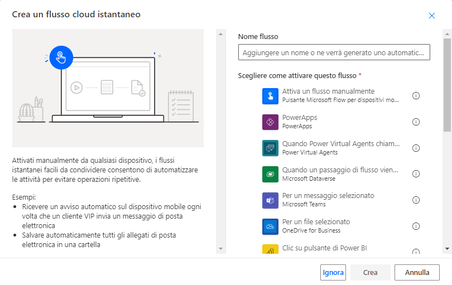Click the Ignora button
Image resolution: width=452 pixels, height=285 pixels.
pyautogui.click(x=333, y=272)
